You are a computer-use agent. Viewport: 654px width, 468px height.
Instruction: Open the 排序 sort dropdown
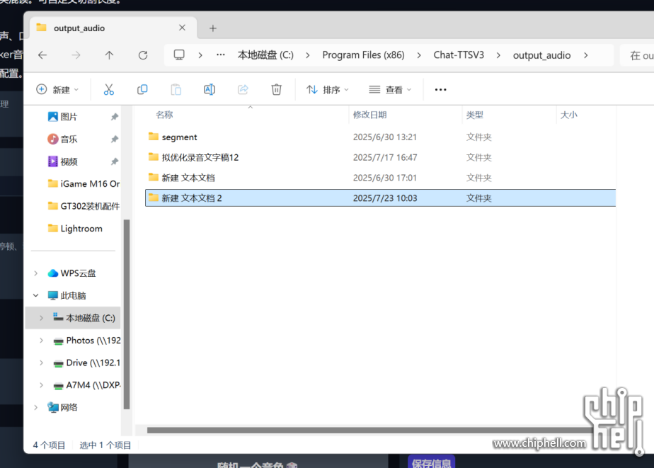pyautogui.click(x=328, y=89)
